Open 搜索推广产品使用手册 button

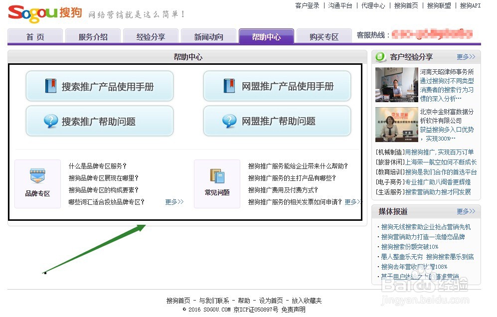click(100, 86)
